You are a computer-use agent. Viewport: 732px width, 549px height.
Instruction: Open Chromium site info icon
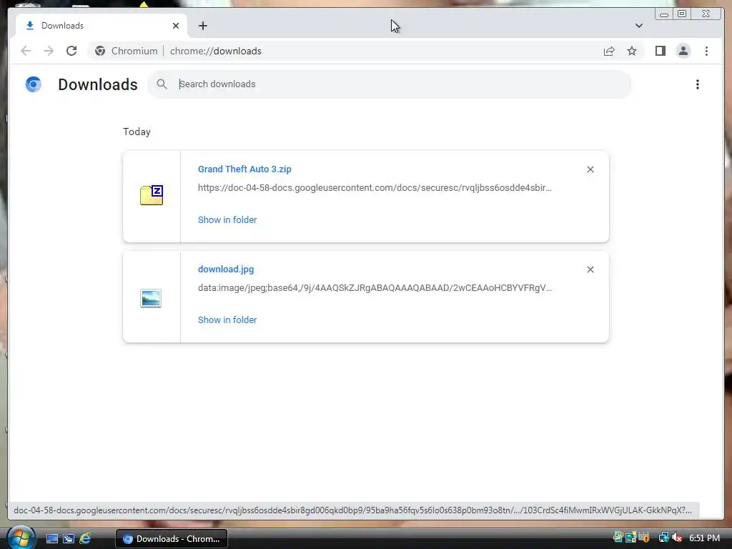click(100, 51)
